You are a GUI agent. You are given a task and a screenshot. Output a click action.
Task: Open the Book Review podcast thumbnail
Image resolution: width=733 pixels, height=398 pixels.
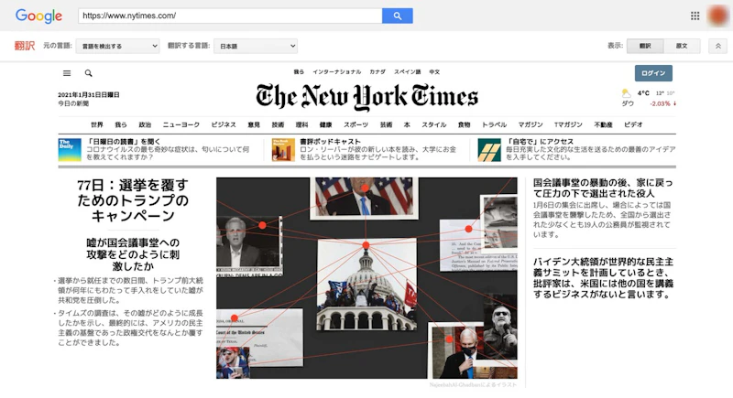pos(283,150)
